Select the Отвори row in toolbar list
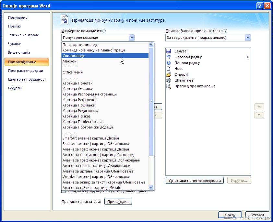The width and height of the screenshot is (273, 222). (208, 74)
